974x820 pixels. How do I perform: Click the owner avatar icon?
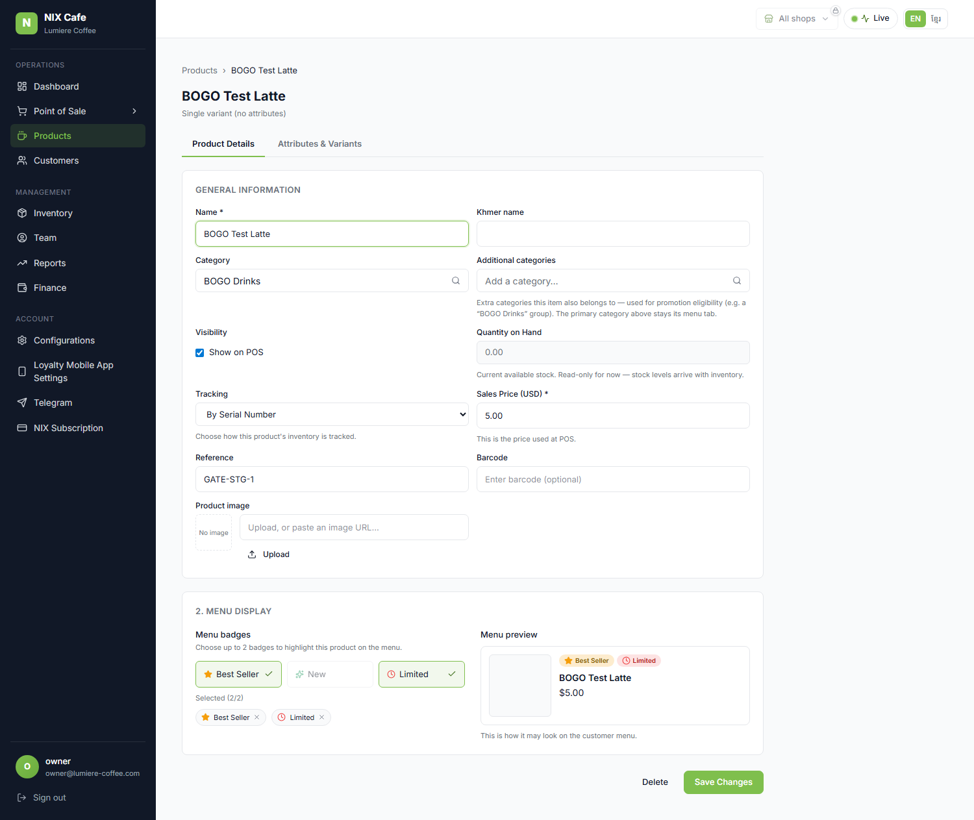coord(27,767)
